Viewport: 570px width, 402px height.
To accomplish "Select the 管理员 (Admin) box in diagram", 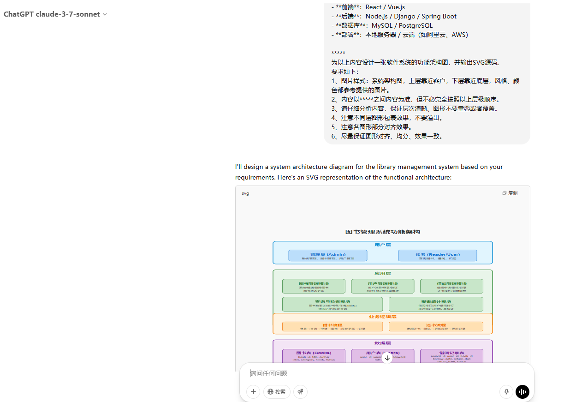I will [328, 256].
